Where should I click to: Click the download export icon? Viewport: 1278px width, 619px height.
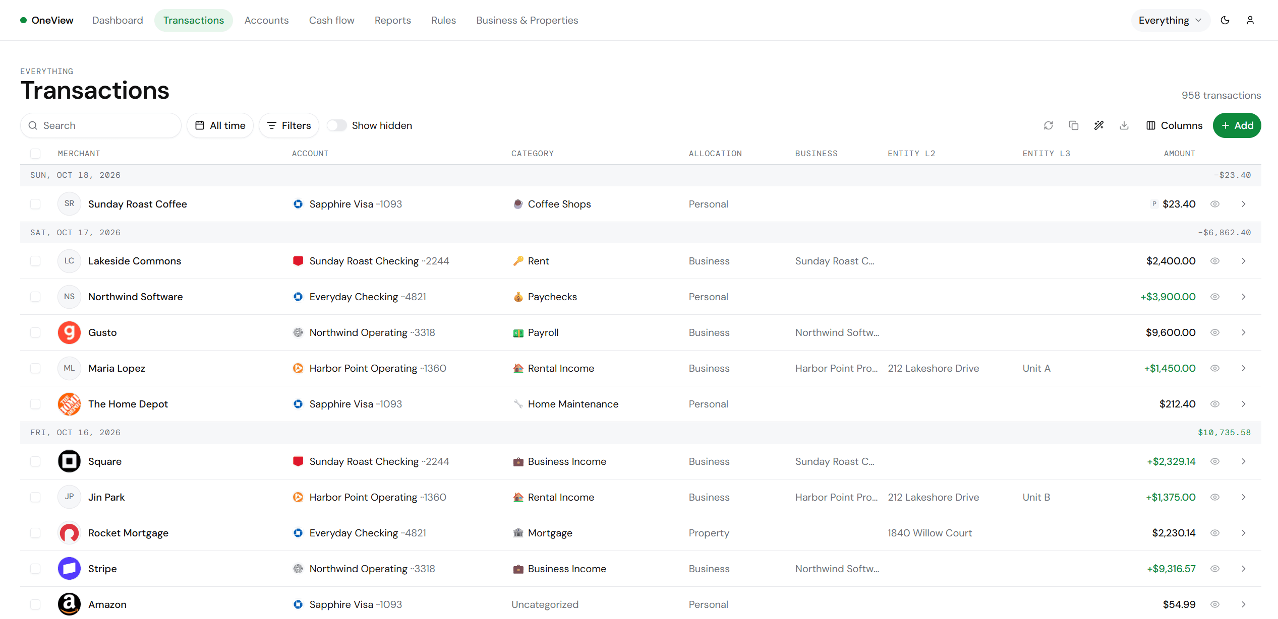(1124, 125)
